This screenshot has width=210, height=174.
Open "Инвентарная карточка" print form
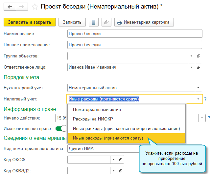click(x=144, y=22)
